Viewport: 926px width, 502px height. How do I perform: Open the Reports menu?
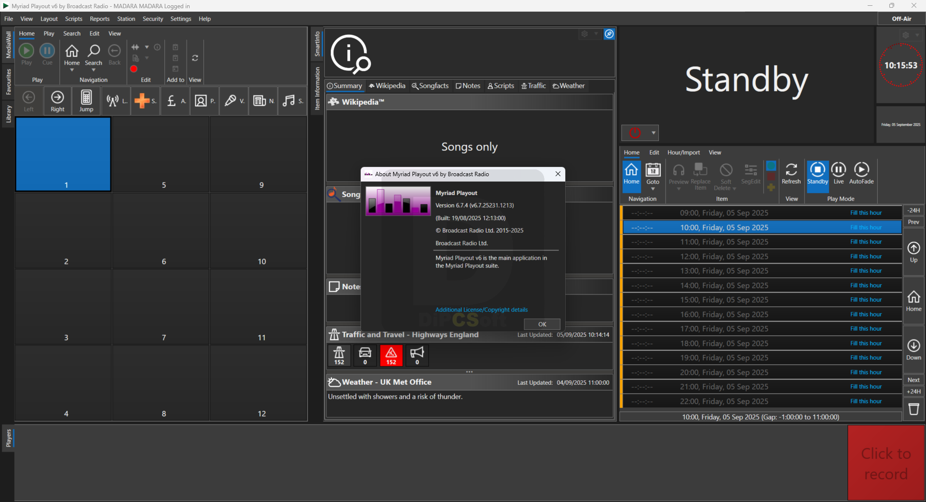pos(99,19)
